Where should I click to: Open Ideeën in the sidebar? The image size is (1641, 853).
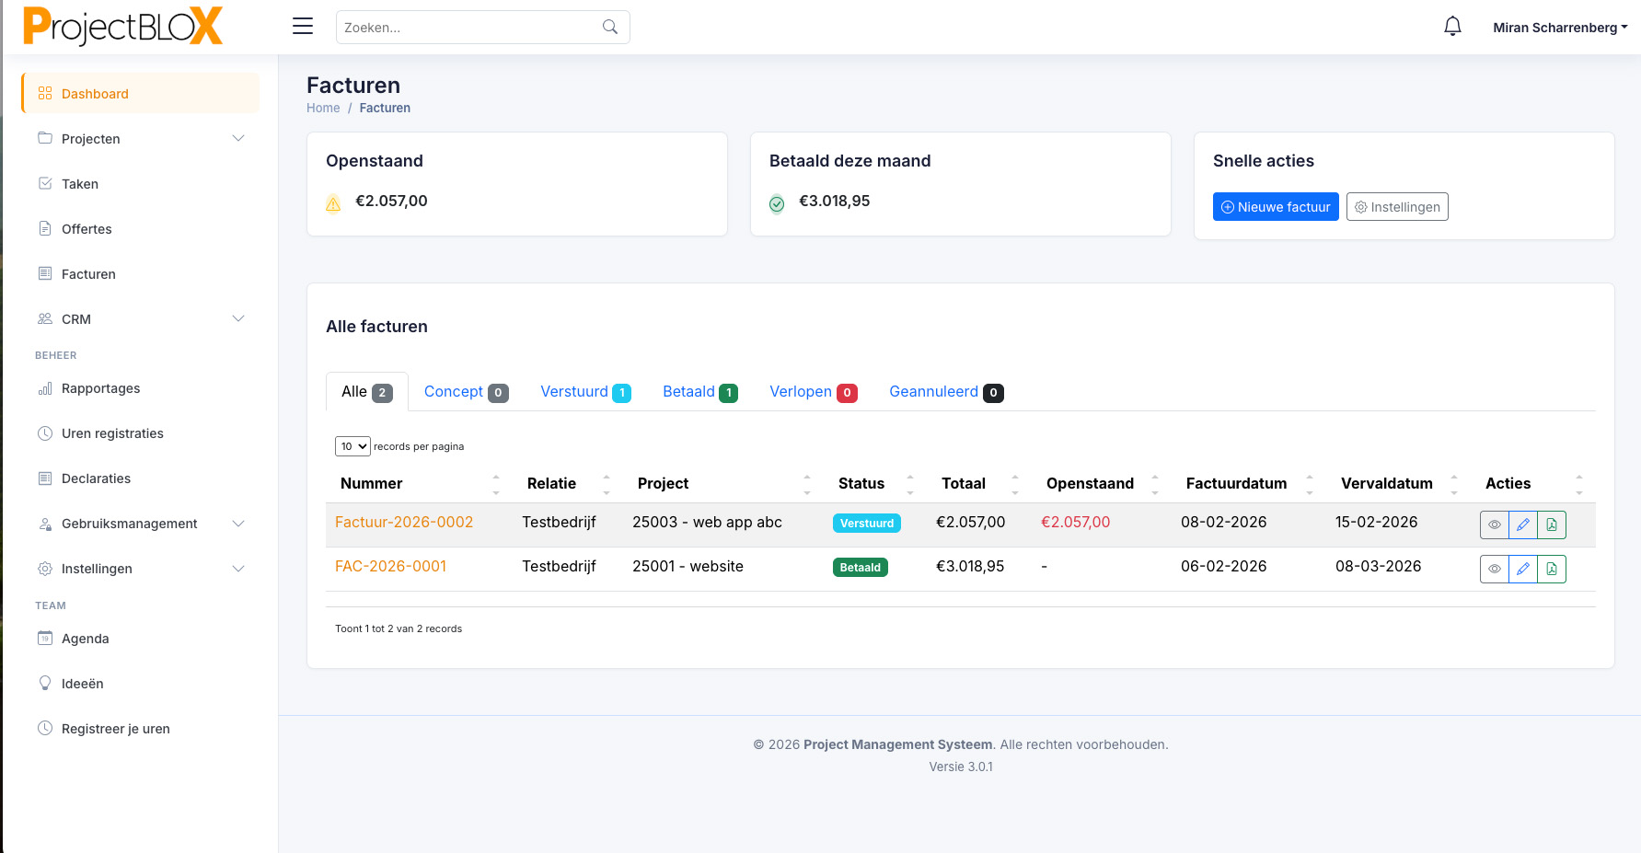tap(82, 684)
